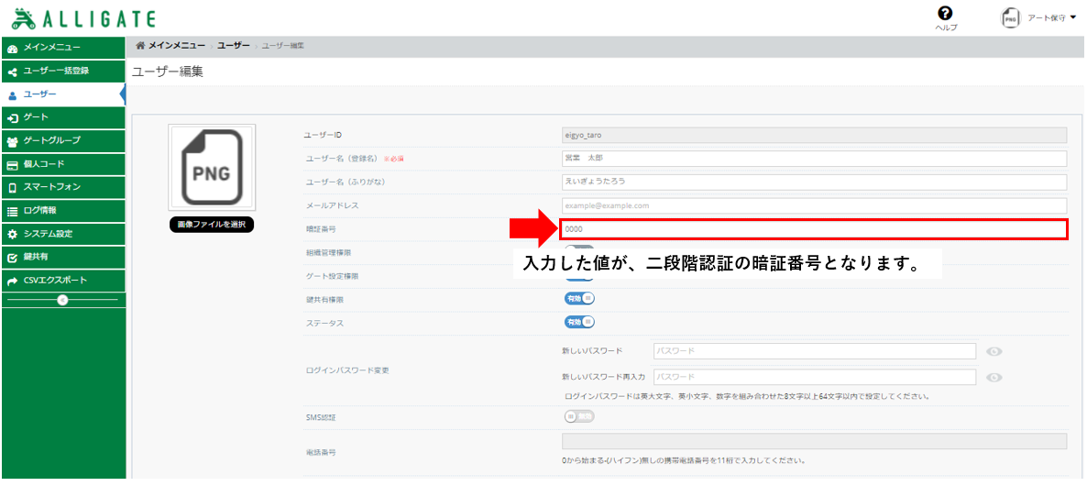
Task: Click the 画像ファイルを選択 button
Action: tap(212, 226)
